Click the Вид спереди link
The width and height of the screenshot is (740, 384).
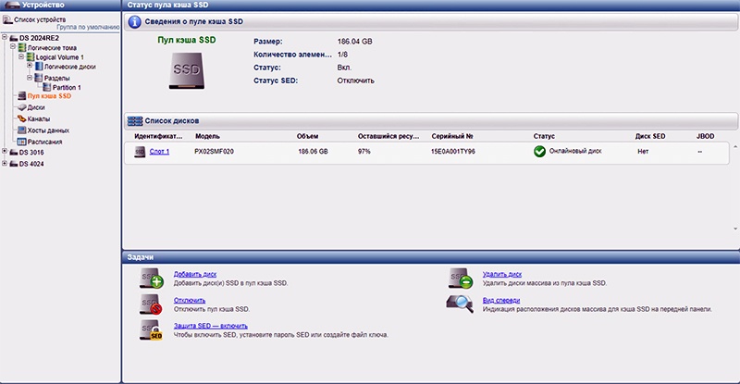point(501,301)
